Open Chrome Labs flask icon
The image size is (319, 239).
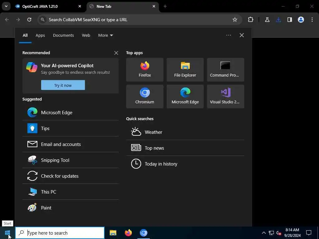[x=267, y=20]
